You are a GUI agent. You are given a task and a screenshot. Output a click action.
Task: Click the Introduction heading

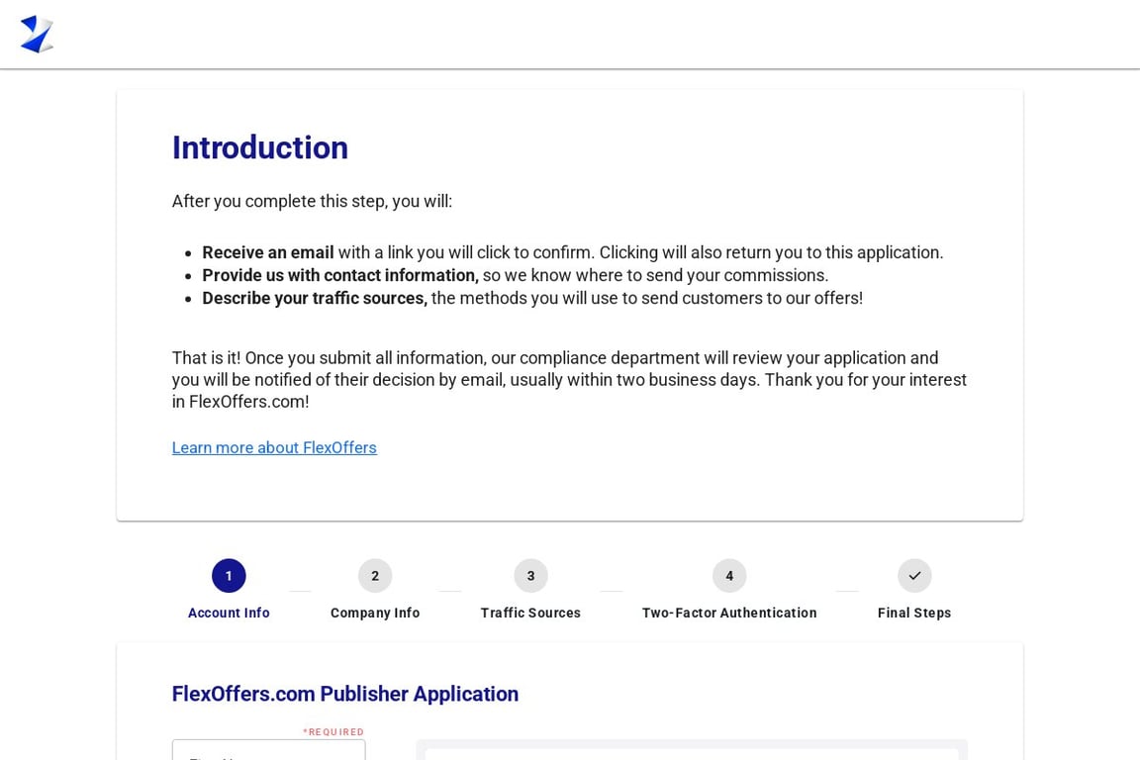(x=259, y=147)
